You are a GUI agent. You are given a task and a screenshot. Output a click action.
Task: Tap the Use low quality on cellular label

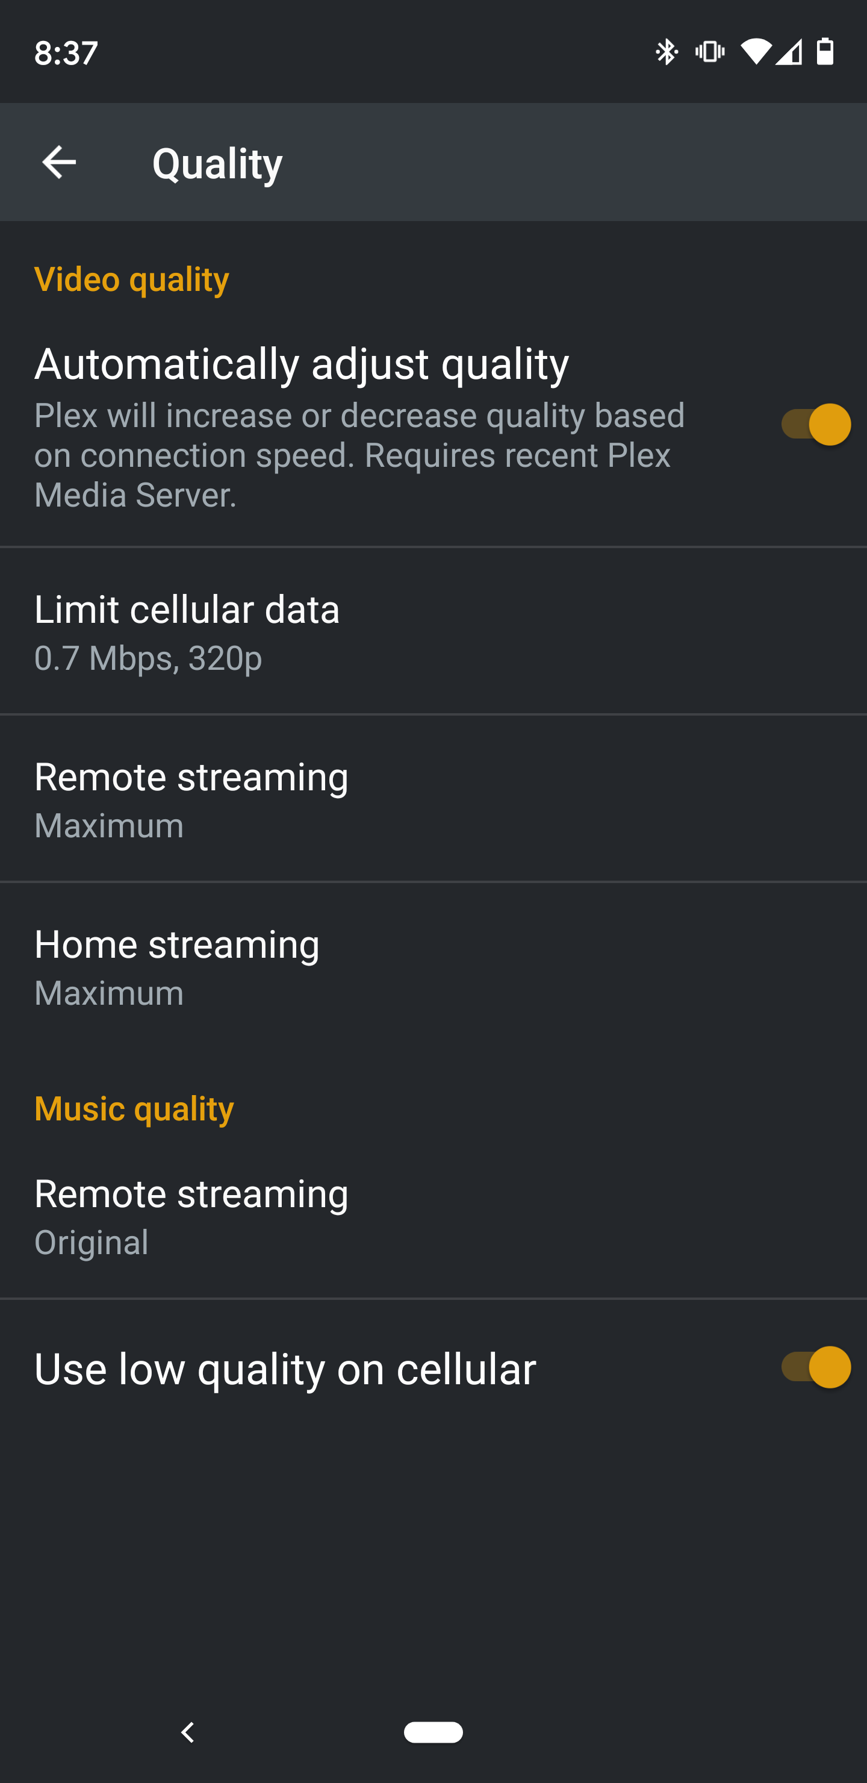(285, 1369)
